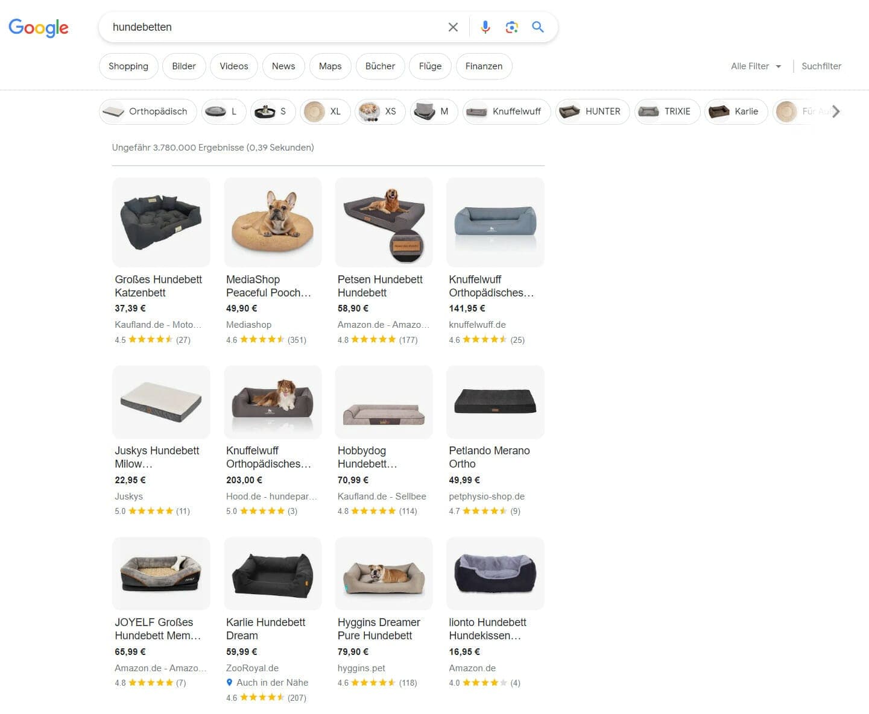Open the Shopping tab
This screenshot has width=869, height=714.
tap(128, 66)
